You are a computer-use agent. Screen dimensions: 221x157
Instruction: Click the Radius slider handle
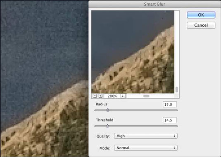[108, 110]
